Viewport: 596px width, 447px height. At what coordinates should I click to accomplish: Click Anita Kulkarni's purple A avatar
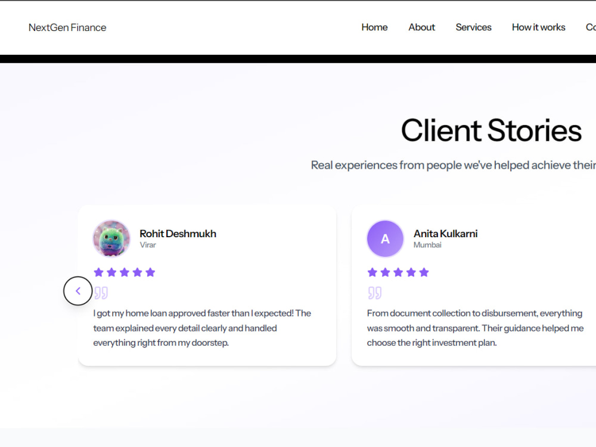(x=385, y=239)
